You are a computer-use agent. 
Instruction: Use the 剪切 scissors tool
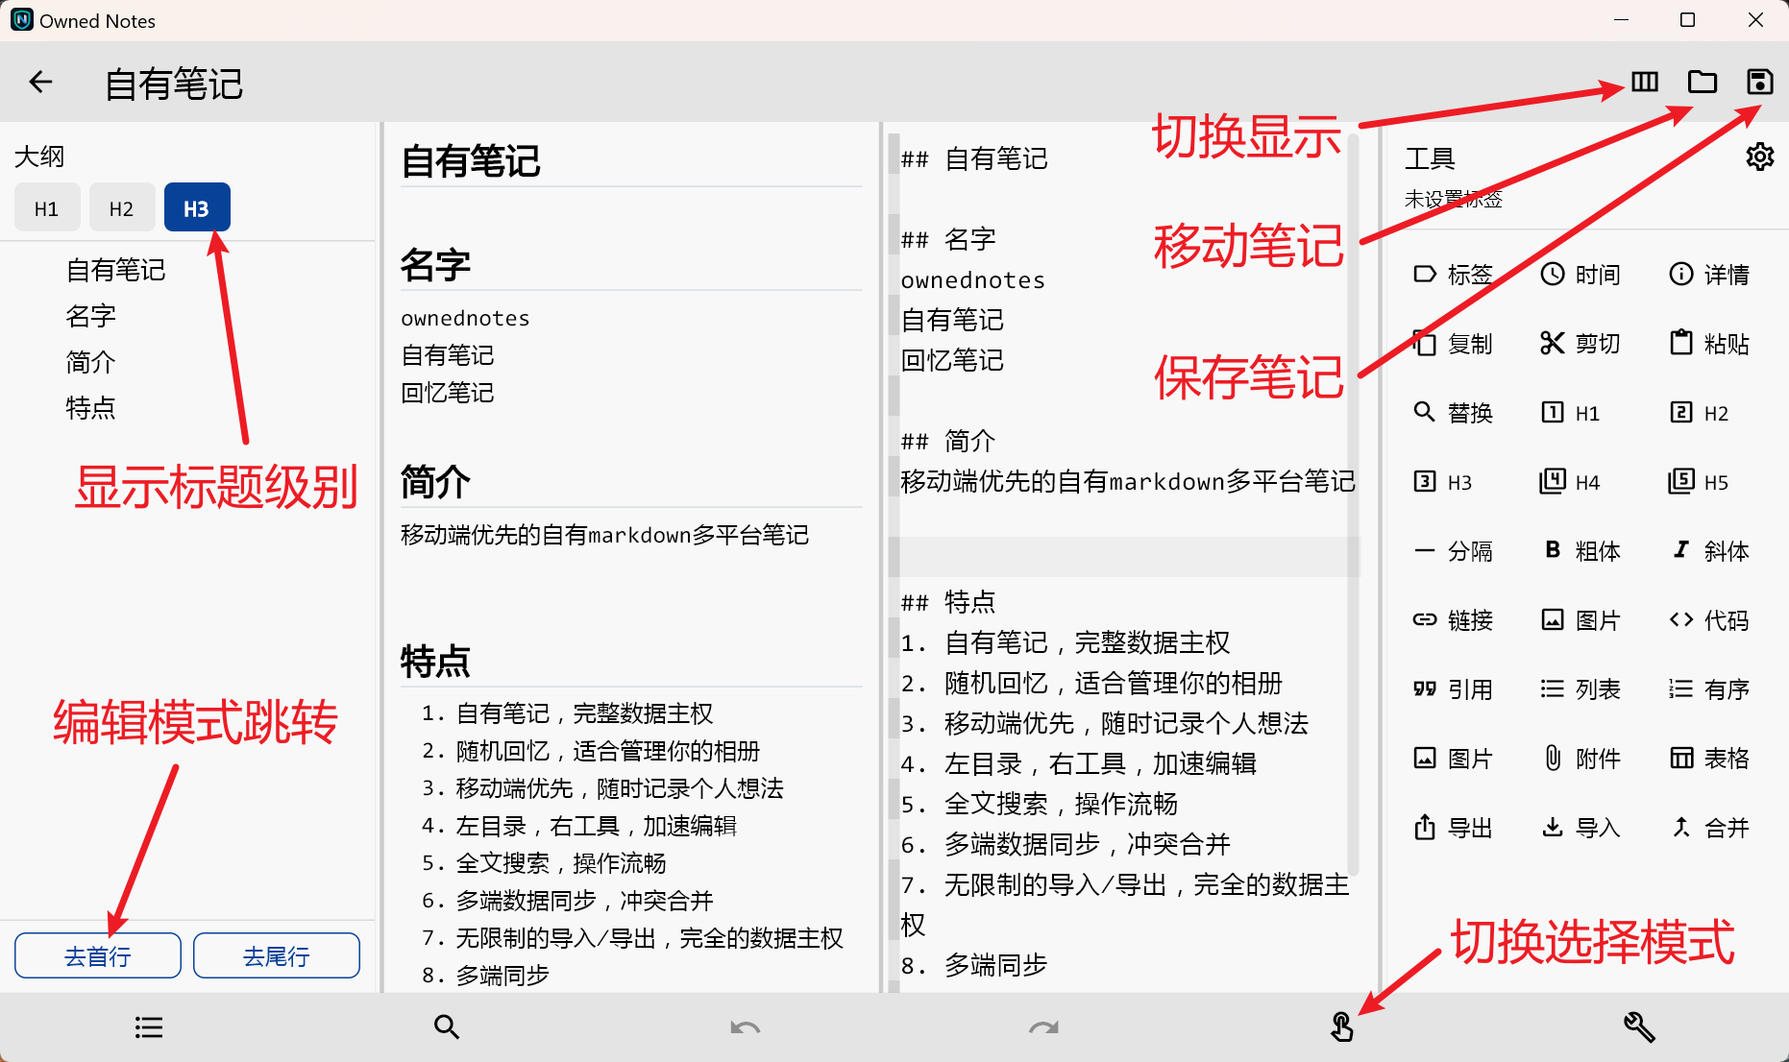tap(1581, 344)
